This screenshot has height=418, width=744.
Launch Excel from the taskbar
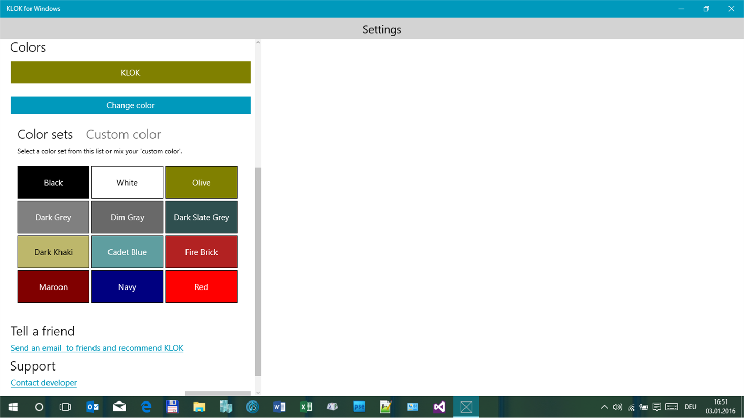306,407
